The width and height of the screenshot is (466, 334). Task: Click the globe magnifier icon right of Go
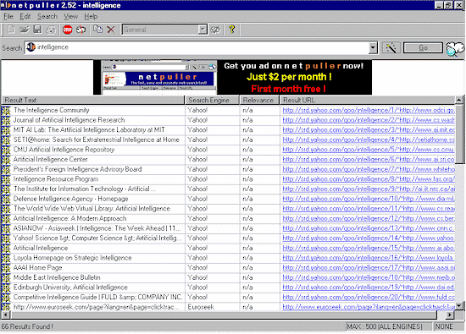pyautogui.click(x=455, y=49)
